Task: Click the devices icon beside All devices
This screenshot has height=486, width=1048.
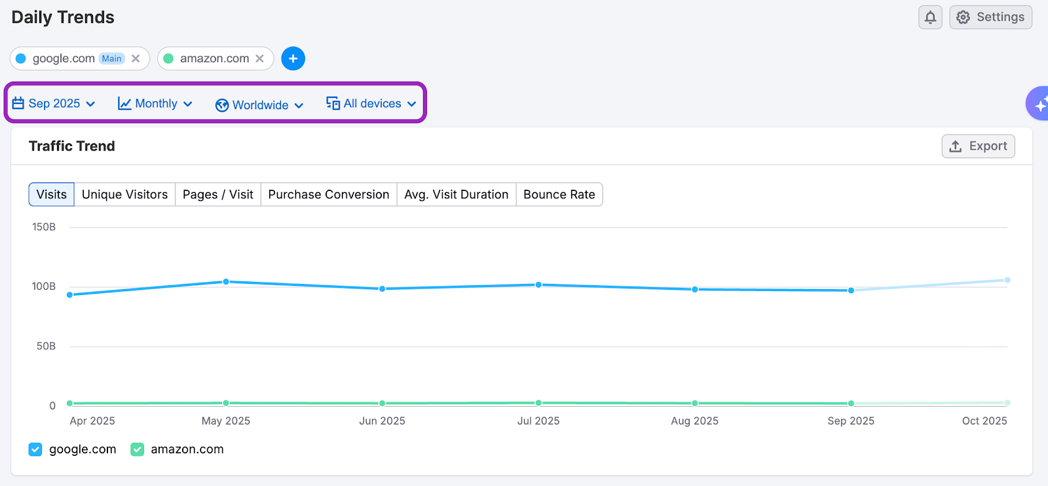Action: 333,103
